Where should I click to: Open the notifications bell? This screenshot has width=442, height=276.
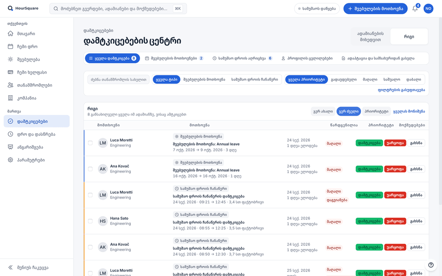tap(415, 8)
